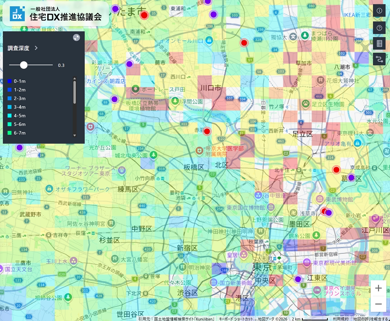Click the red marker beside 赤羽 station

coord(207,131)
